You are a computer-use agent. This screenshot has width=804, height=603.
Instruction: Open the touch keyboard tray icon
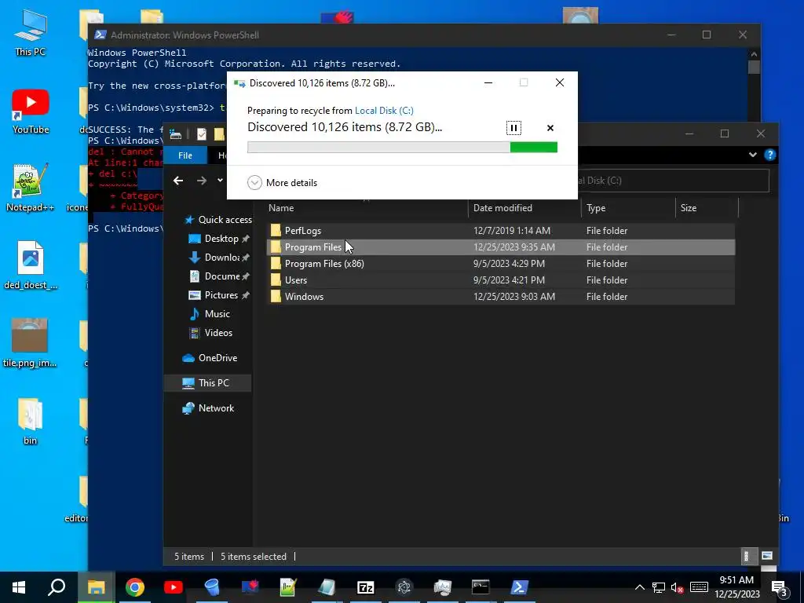699,587
